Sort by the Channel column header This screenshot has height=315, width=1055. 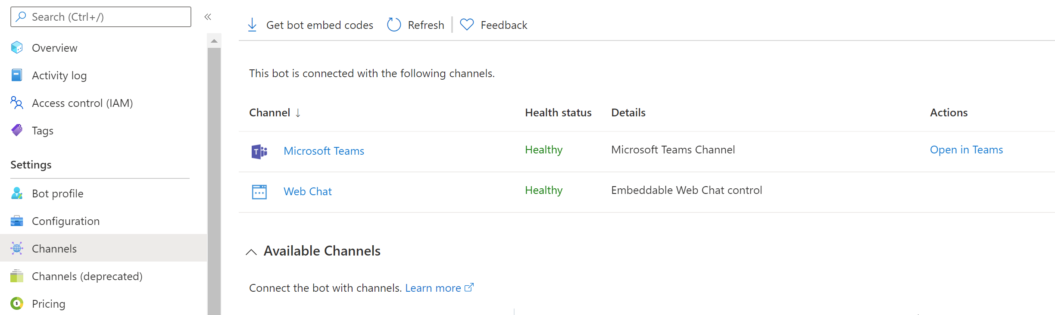pos(269,112)
